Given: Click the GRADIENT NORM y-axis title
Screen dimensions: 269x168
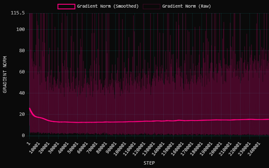Looking at the screenshot, I should tap(5, 75).
